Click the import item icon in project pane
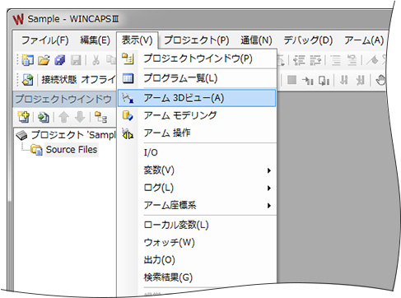Screen dimensions: 401x298 [x=44, y=118]
